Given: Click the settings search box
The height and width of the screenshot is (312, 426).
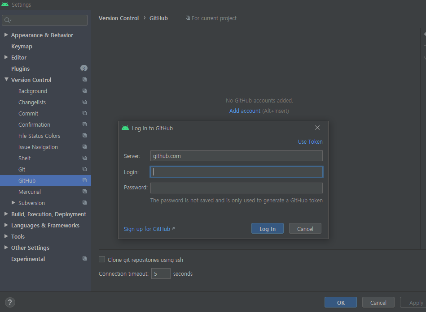Looking at the screenshot, I should (45, 20).
